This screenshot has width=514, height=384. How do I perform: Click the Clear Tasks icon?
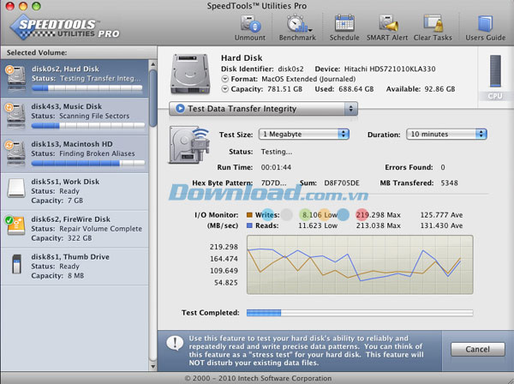pyautogui.click(x=433, y=24)
